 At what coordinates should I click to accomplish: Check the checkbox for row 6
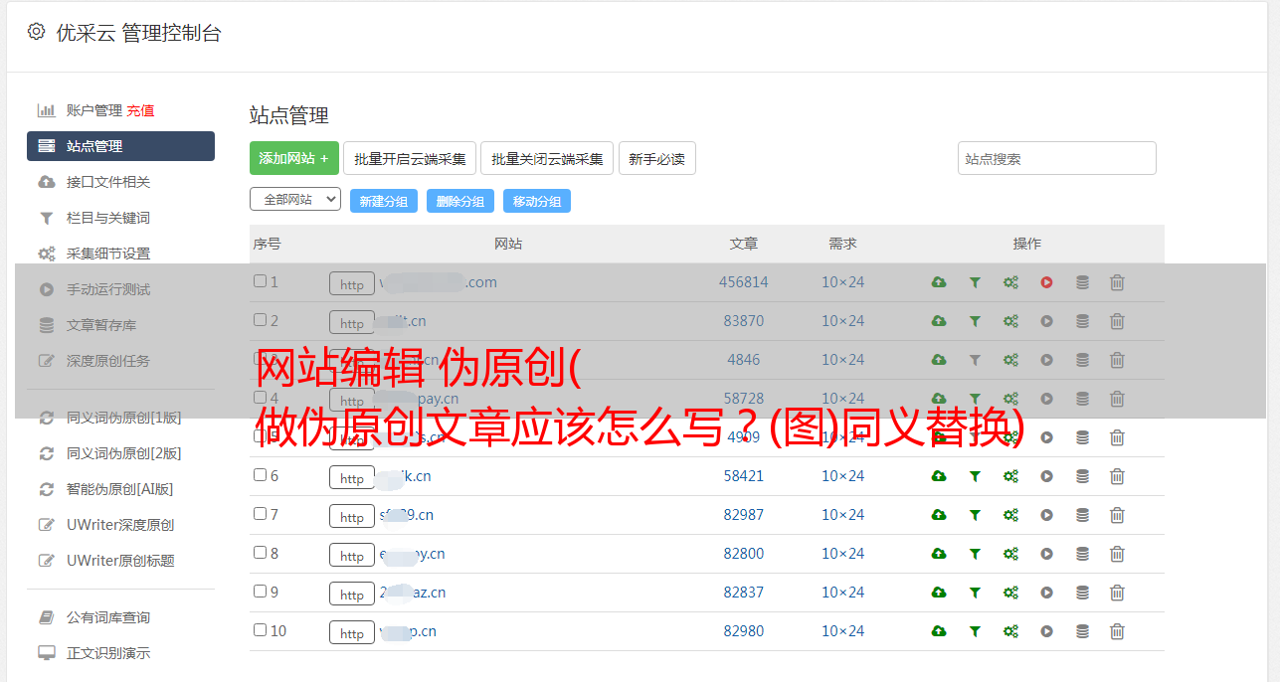(x=260, y=475)
